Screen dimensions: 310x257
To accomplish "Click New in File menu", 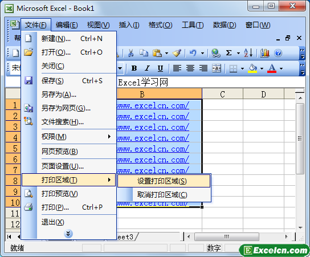I will (69, 39).
